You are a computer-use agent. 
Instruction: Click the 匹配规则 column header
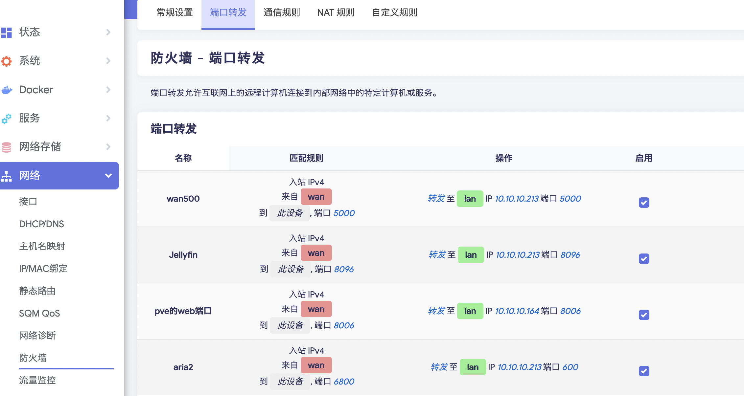point(306,158)
